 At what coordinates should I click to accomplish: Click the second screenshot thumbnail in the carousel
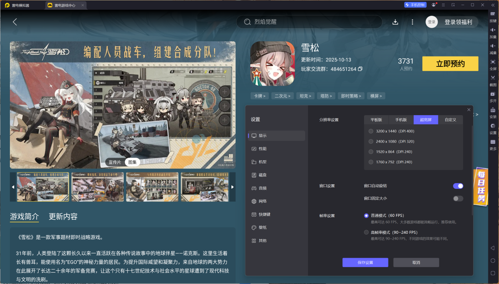point(97,186)
